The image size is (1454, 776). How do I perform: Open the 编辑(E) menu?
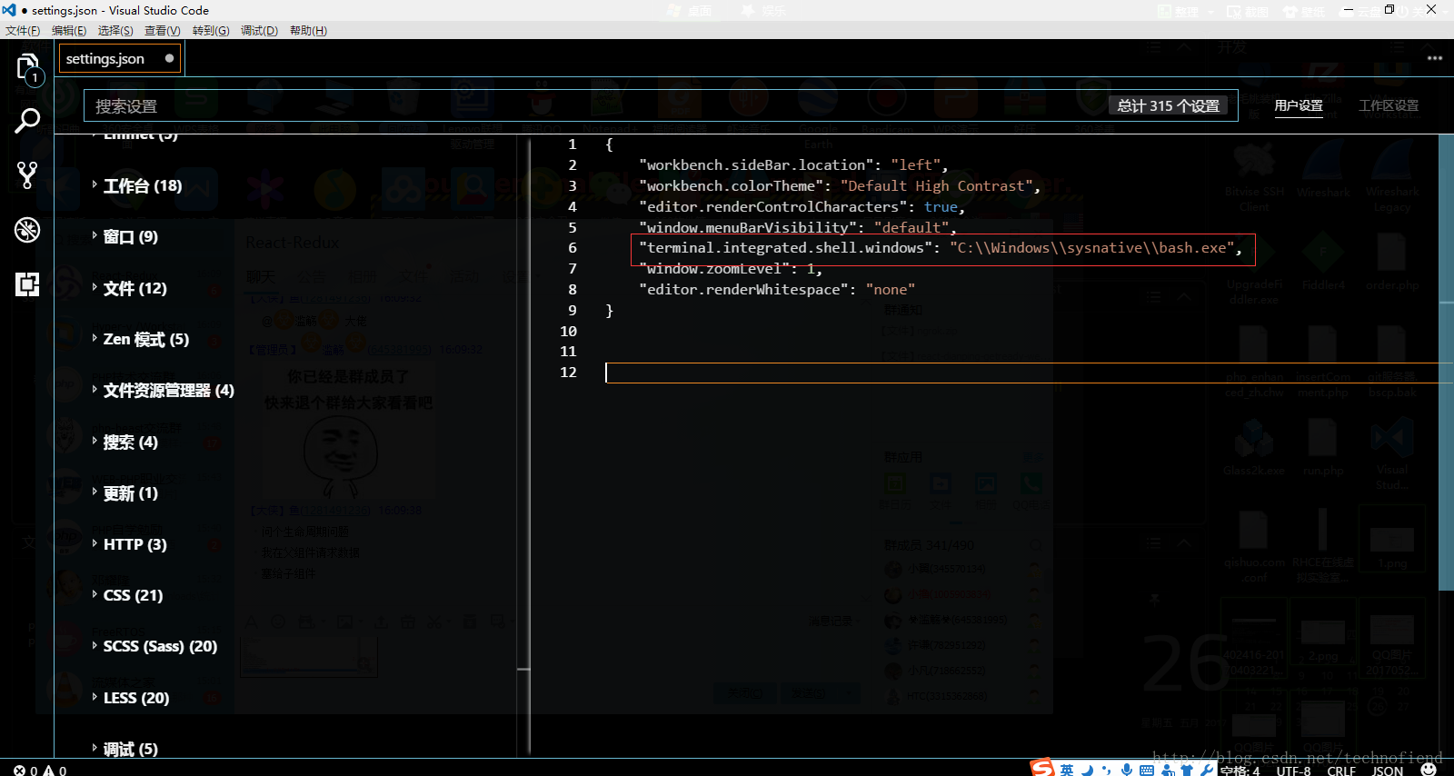69,30
